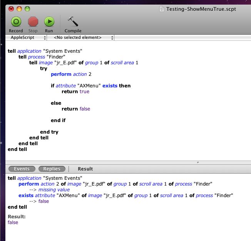Click the "AXMenu" string in the script
This screenshot has height=241, width=251.
tap(87, 86)
